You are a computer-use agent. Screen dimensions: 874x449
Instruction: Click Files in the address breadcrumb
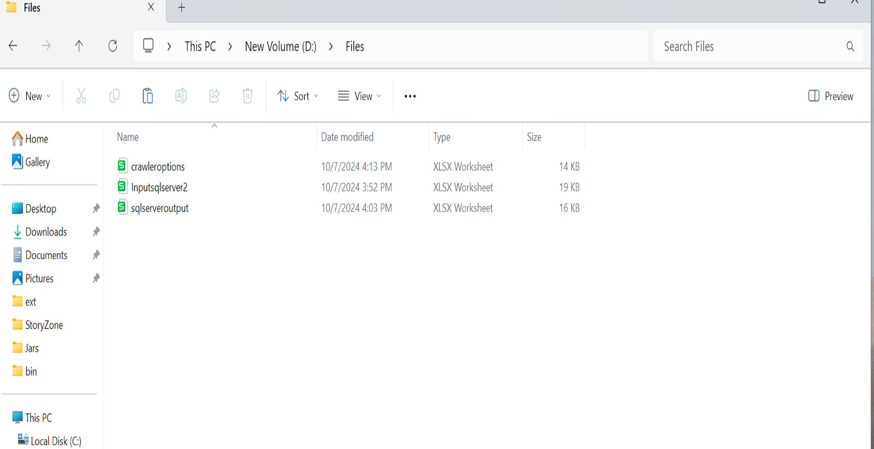pyautogui.click(x=355, y=46)
